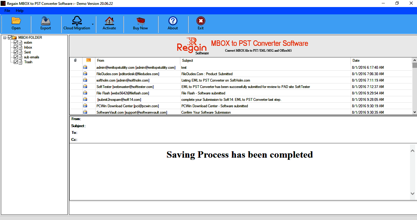Open the Help menu
The height and width of the screenshot is (220, 417).
click(20, 11)
